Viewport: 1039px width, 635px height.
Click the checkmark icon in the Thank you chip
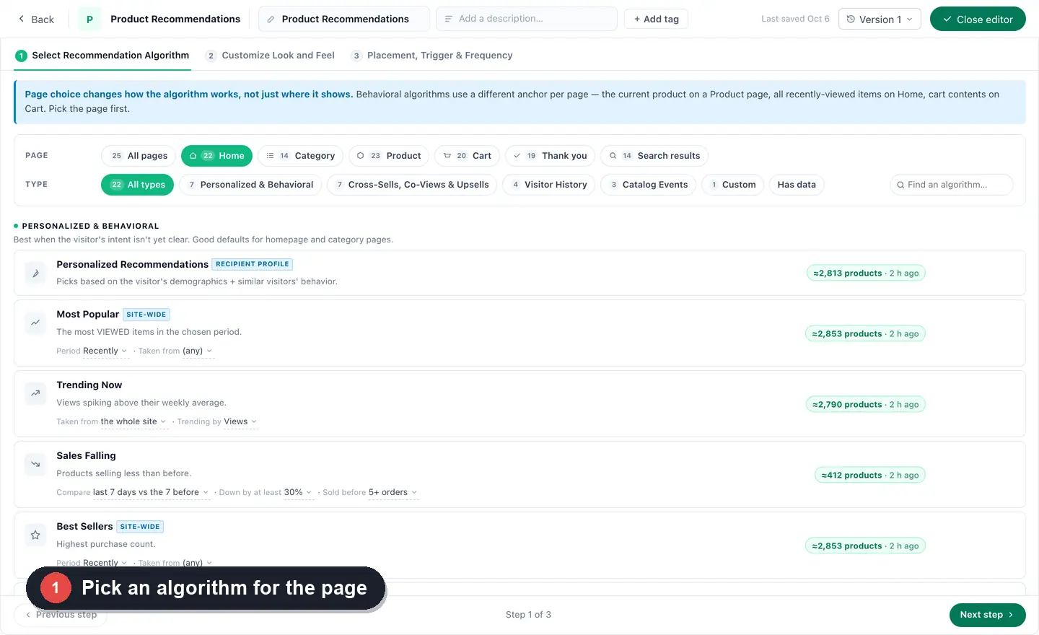click(x=517, y=156)
